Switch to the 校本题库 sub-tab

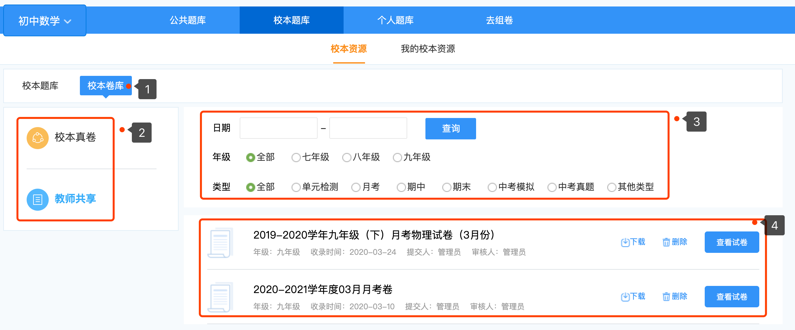coord(40,86)
